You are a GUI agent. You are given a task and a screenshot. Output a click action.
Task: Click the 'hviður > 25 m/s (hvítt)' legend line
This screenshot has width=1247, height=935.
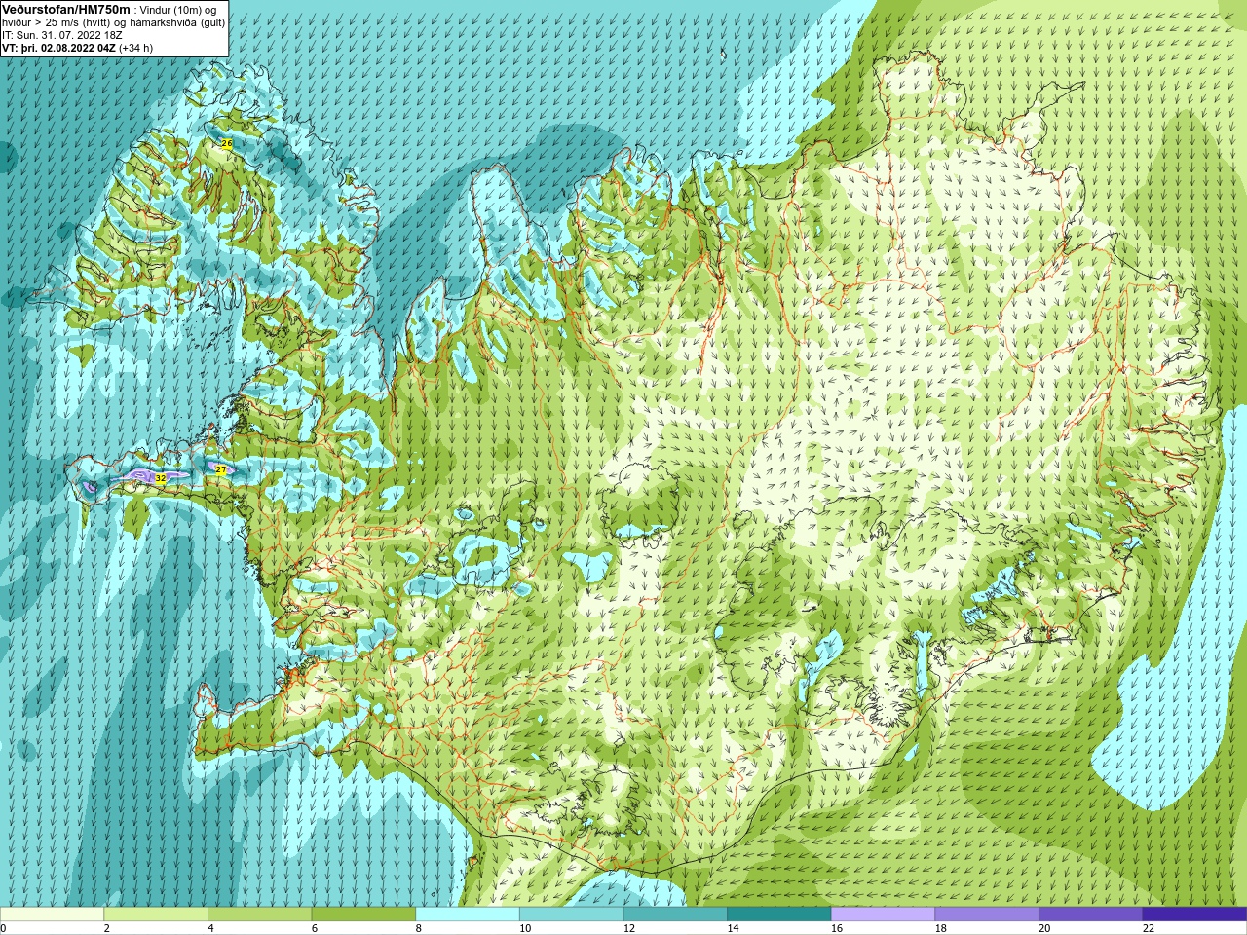tap(57, 22)
